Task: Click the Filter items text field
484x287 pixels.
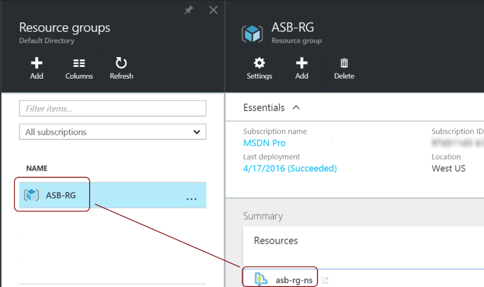Action: tap(112, 108)
